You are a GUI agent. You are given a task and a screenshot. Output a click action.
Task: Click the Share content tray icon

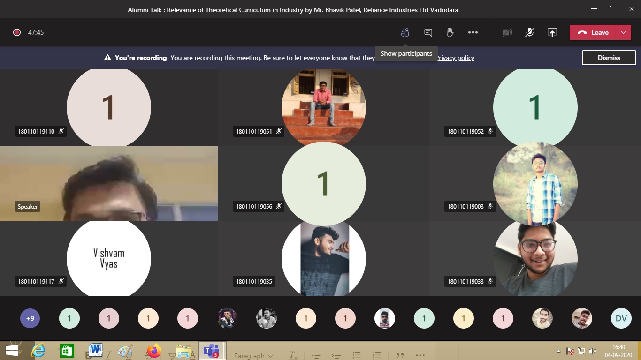(552, 32)
